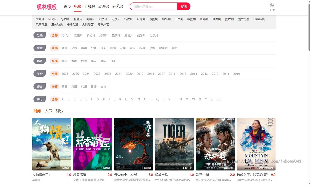The height and width of the screenshot is (185, 311).
Task: Open the 港台综艺 category link
Action: pos(103,24)
